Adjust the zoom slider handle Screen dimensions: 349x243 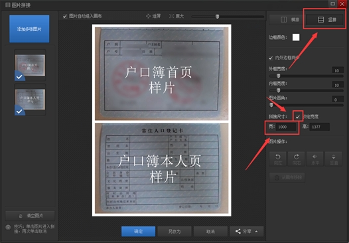pyautogui.click(x=217, y=17)
